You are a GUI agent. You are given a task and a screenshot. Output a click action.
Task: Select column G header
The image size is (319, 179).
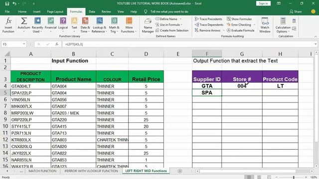point(242,54)
